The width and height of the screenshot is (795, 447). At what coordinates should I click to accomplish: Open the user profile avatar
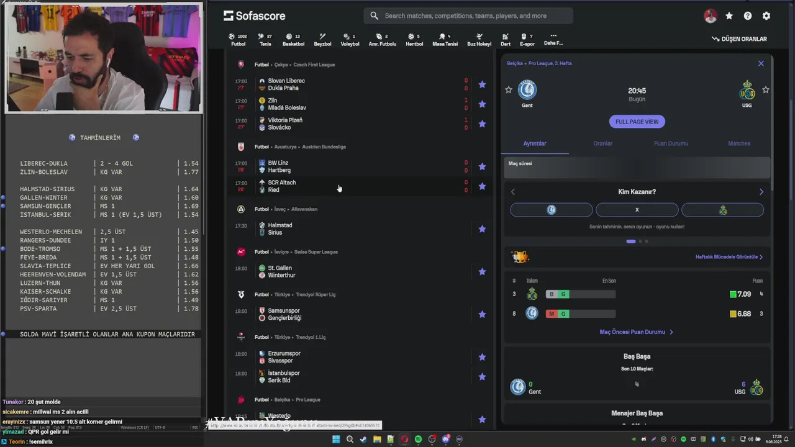tap(711, 16)
